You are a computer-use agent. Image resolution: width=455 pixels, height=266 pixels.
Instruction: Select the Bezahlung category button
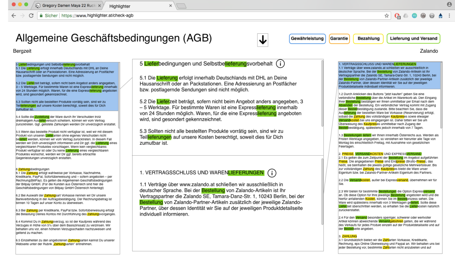[369, 39]
